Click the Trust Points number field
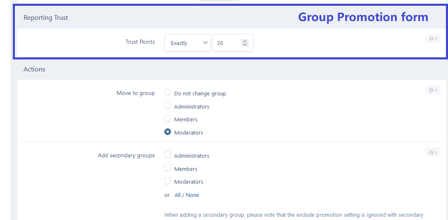448x220 pixels. [227, 43]
